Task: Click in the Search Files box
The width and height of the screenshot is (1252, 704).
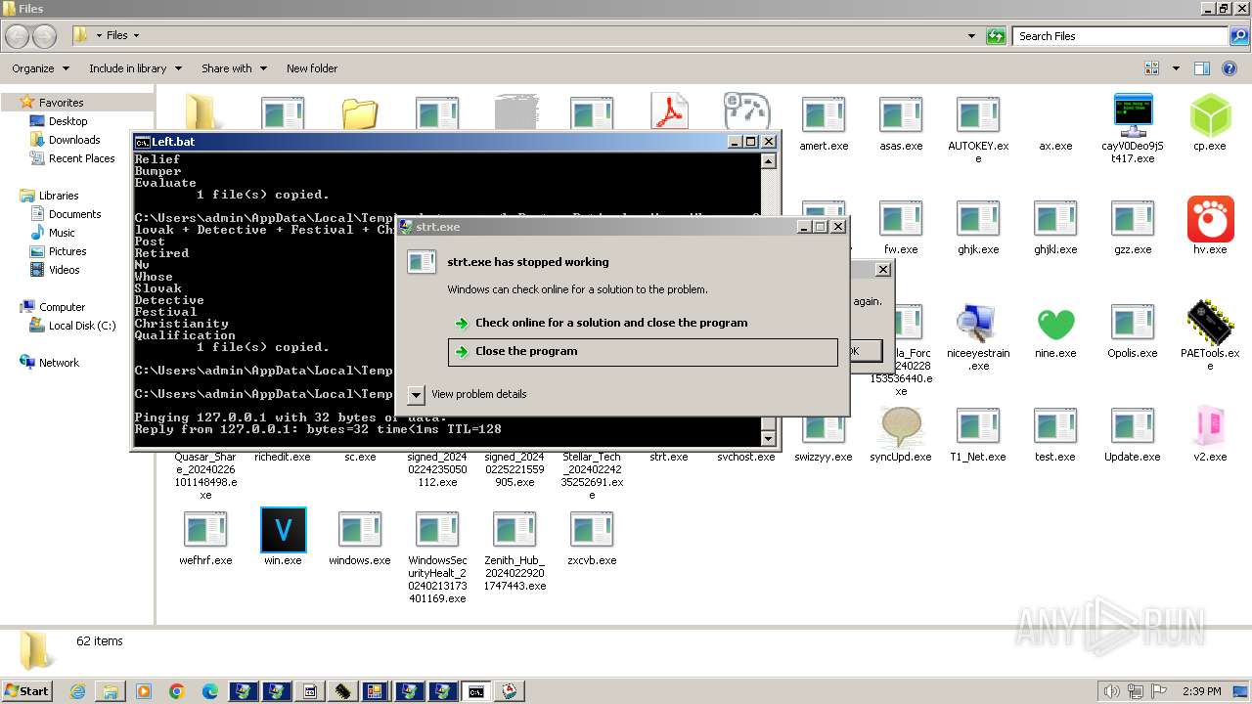Action: pos(1121,36)
